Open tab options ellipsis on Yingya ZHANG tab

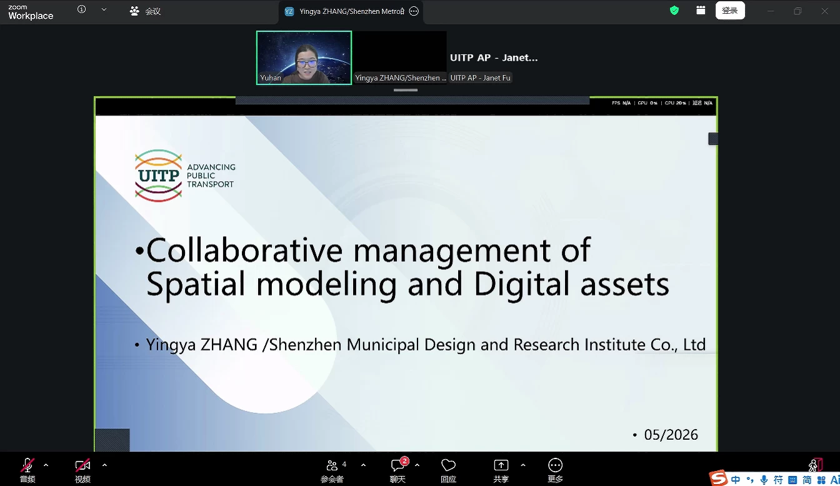point(414,11)
